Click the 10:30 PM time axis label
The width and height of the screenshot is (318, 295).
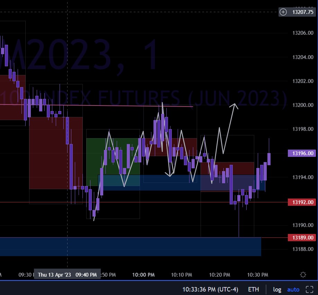(258, 275)
